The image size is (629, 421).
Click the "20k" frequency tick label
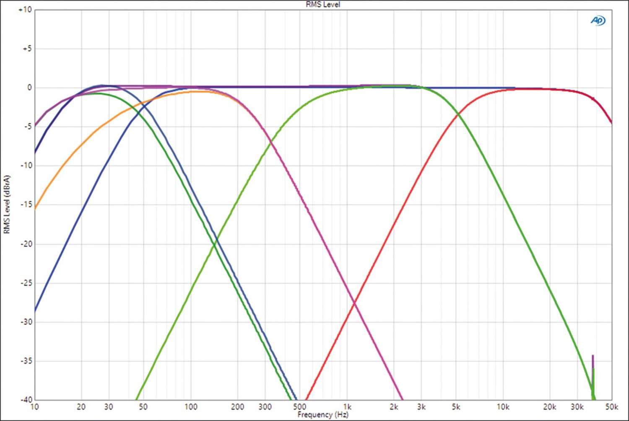tap(550, 407)
